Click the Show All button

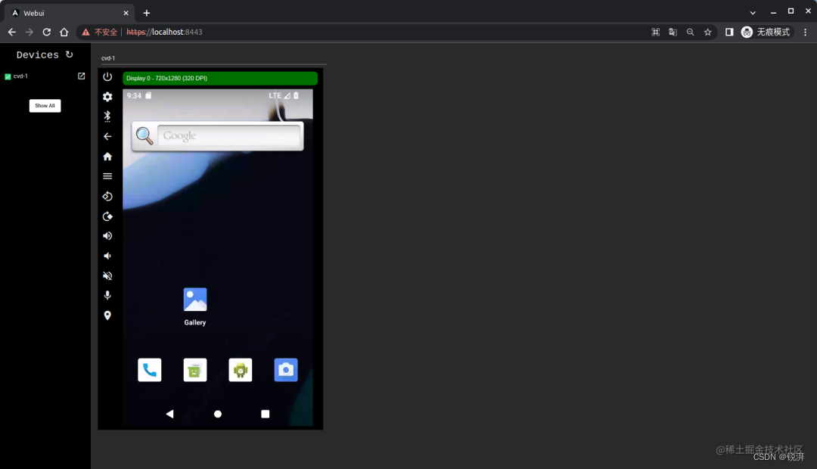tap(45, 106)
